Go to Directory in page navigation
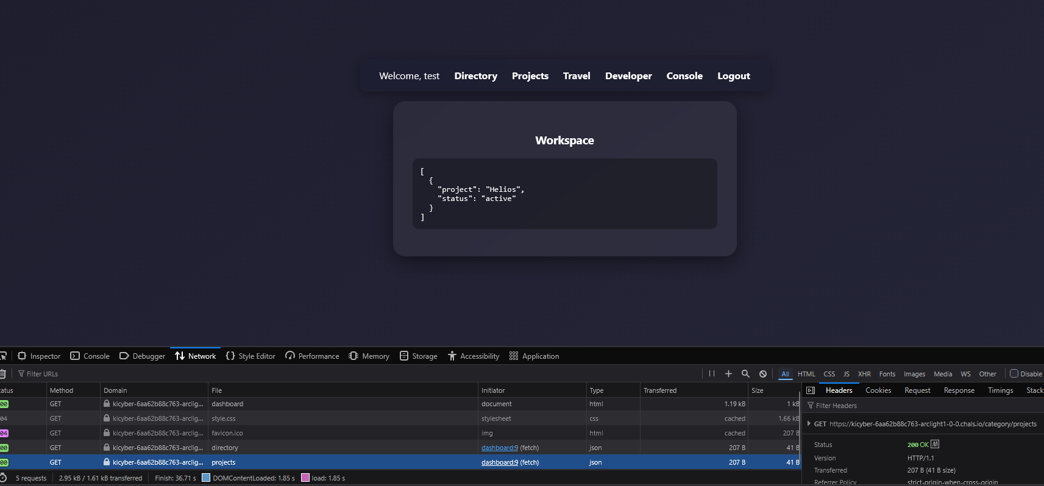The height and width of the screenshot is (486, 1044). [x=475, y=76]
